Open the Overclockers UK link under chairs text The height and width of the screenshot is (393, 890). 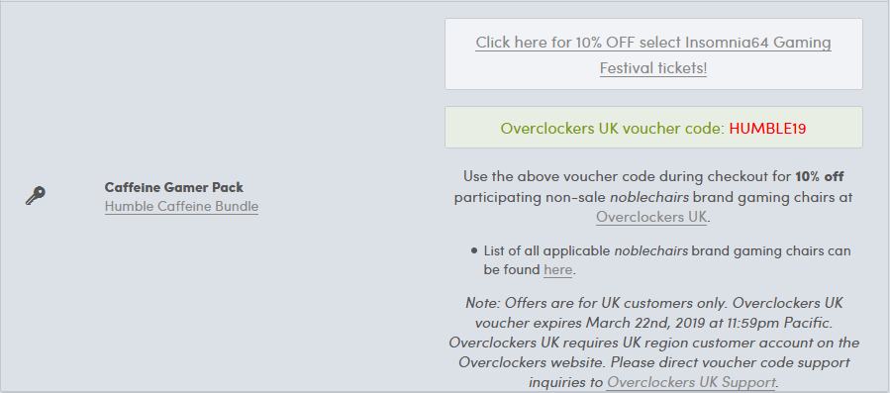pos(651,217)
